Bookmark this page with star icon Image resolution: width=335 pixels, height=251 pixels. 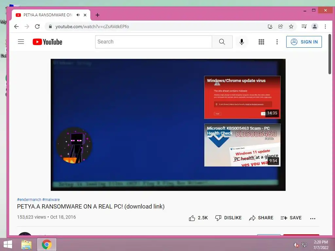(x=291, y=26)
